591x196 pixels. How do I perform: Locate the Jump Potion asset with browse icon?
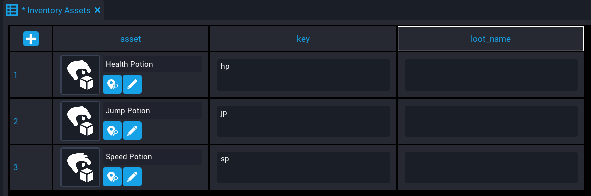coord(112,130)
